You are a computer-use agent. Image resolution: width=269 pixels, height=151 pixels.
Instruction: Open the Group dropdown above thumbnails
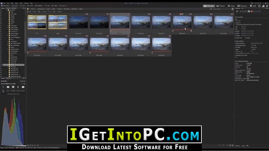[44, 12]
